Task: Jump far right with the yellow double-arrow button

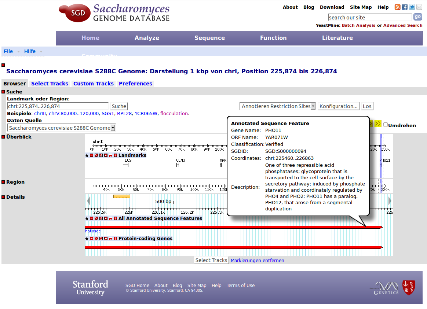Action: click(x=378, y=124)
